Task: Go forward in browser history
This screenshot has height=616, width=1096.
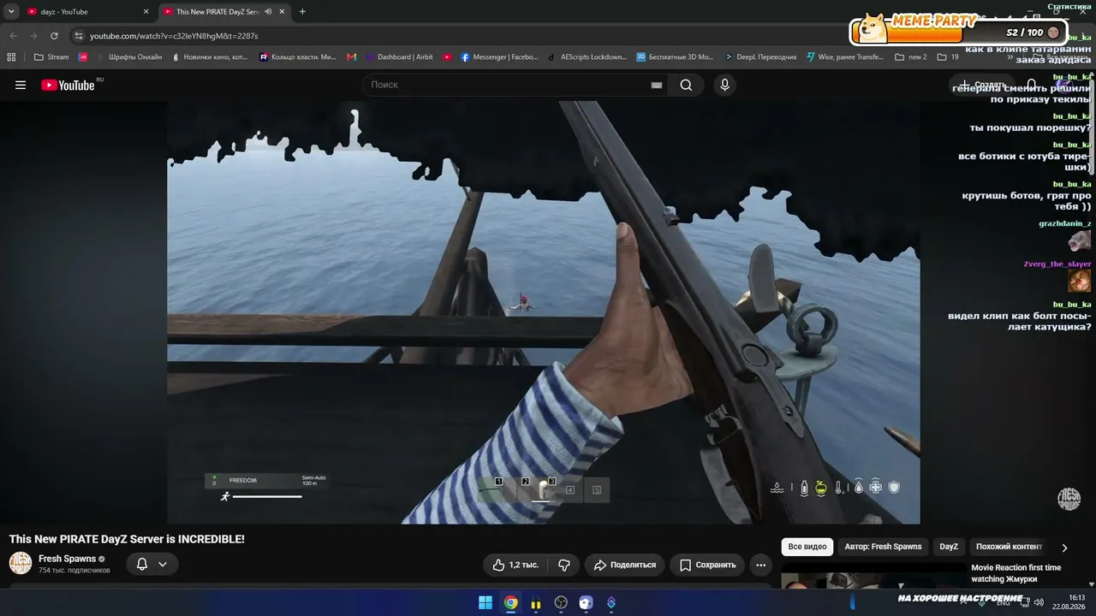Action: click(x=33, y=36)
